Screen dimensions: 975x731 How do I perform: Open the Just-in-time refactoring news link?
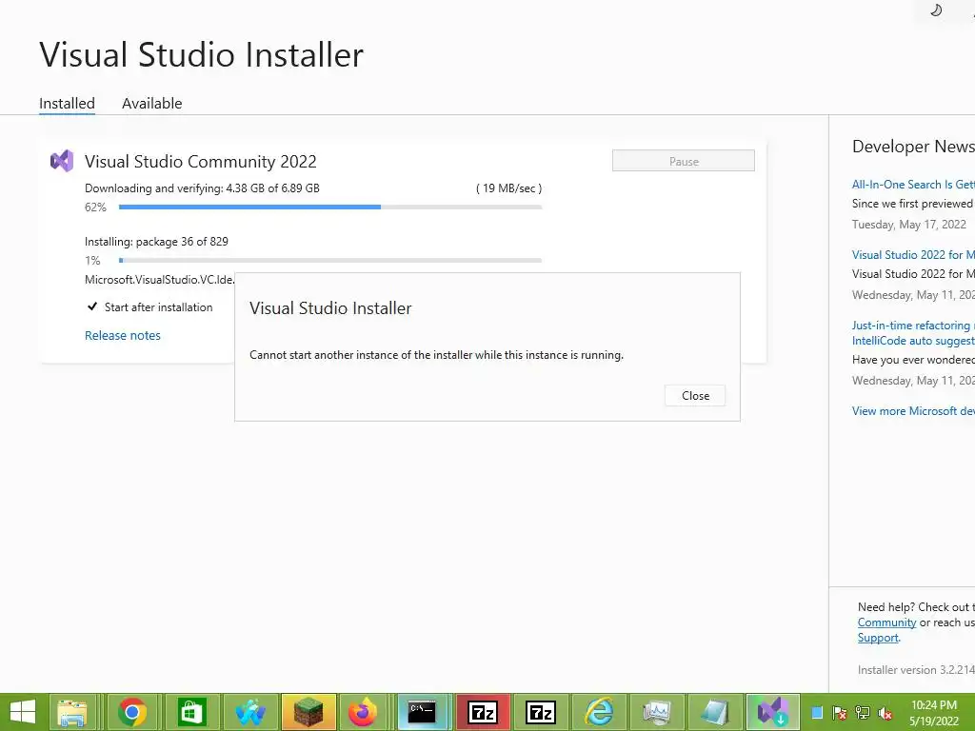tap(913, 332)
